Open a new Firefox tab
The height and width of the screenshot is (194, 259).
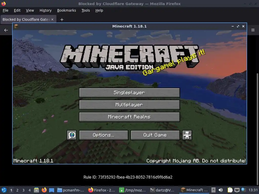click(x=62, y=20)
